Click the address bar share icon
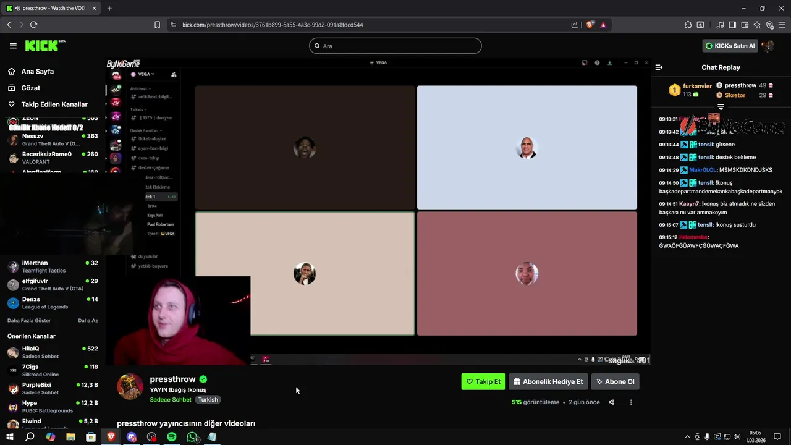Viewport: 791px width, 445px height. click(x=575, y=25)
